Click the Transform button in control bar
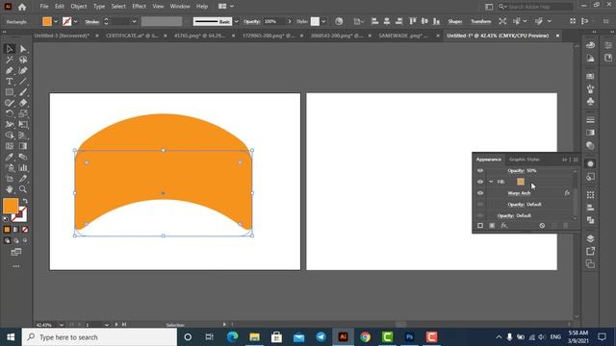616x346 pixels. 481,21
